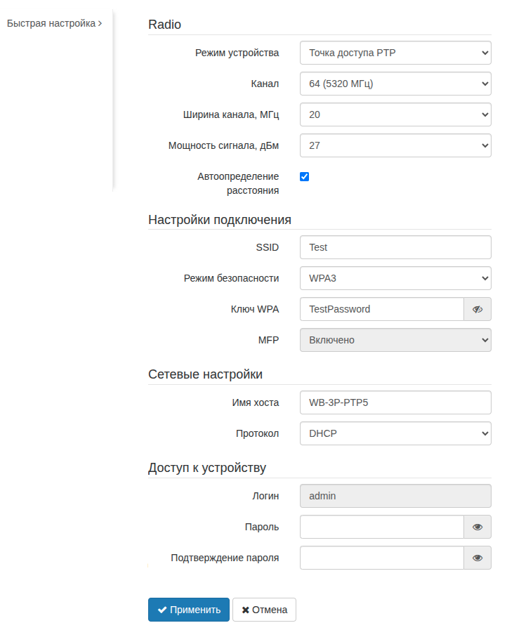Image resolution: width=507 pixels, height=623 pixels.
Task: Focus the Подтверждение пароля input field
Action: pyautogui.click(x=381, y=558)
